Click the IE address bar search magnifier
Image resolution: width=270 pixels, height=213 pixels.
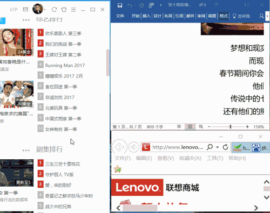[x=210, y=147]
